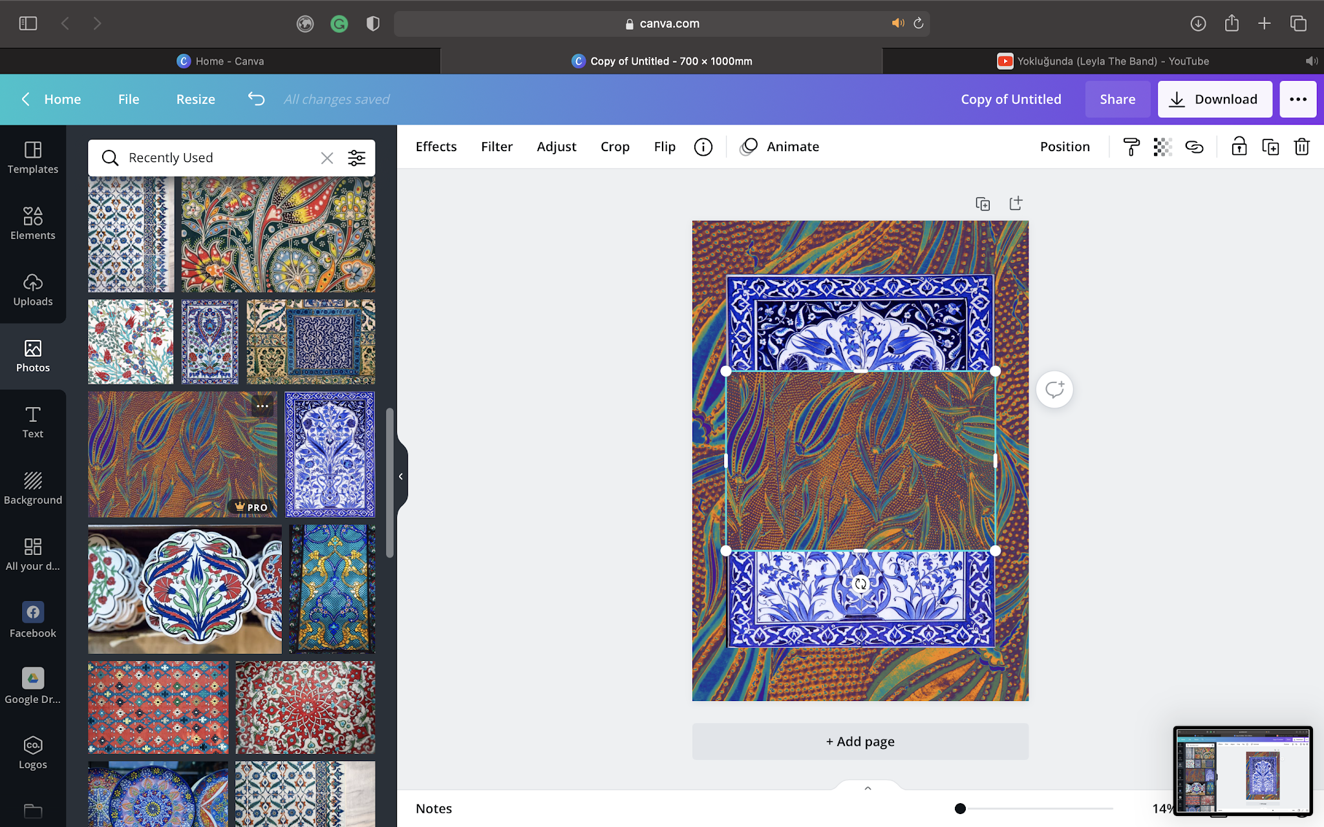
Task: Mute the YouTube tab speaker icon
Action: pyautogui.click(x=1311, y=61)
